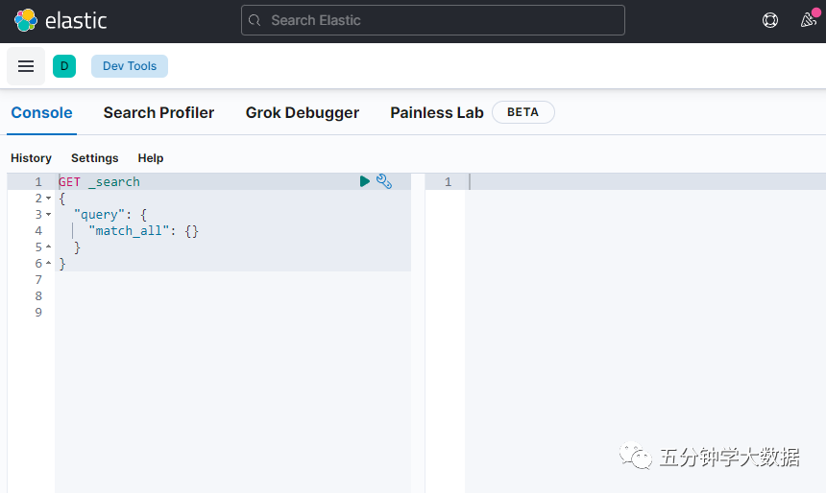Open the console Settings
826x493 pixels.
[x=94, y=158]
